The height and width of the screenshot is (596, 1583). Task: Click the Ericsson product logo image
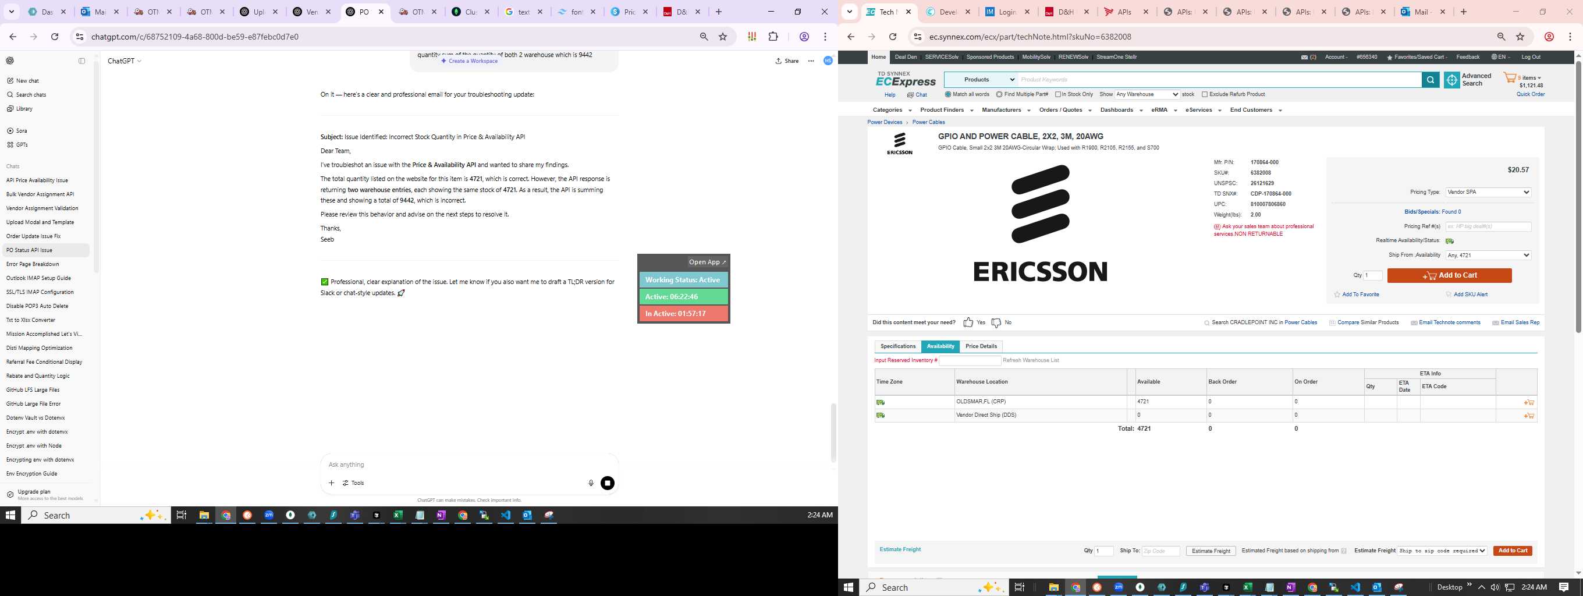point(1040,223)
